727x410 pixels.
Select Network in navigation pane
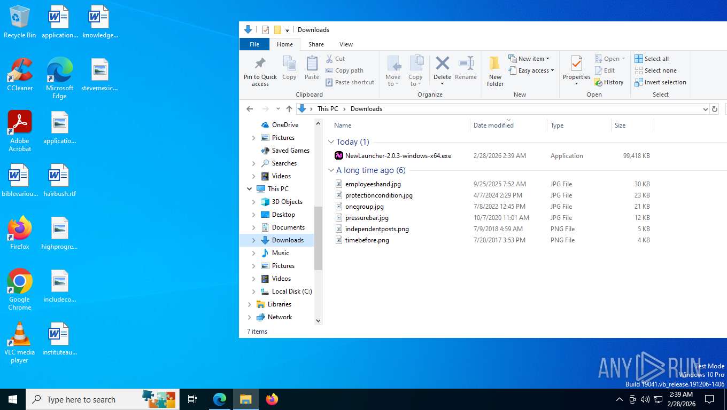[280, 317]
